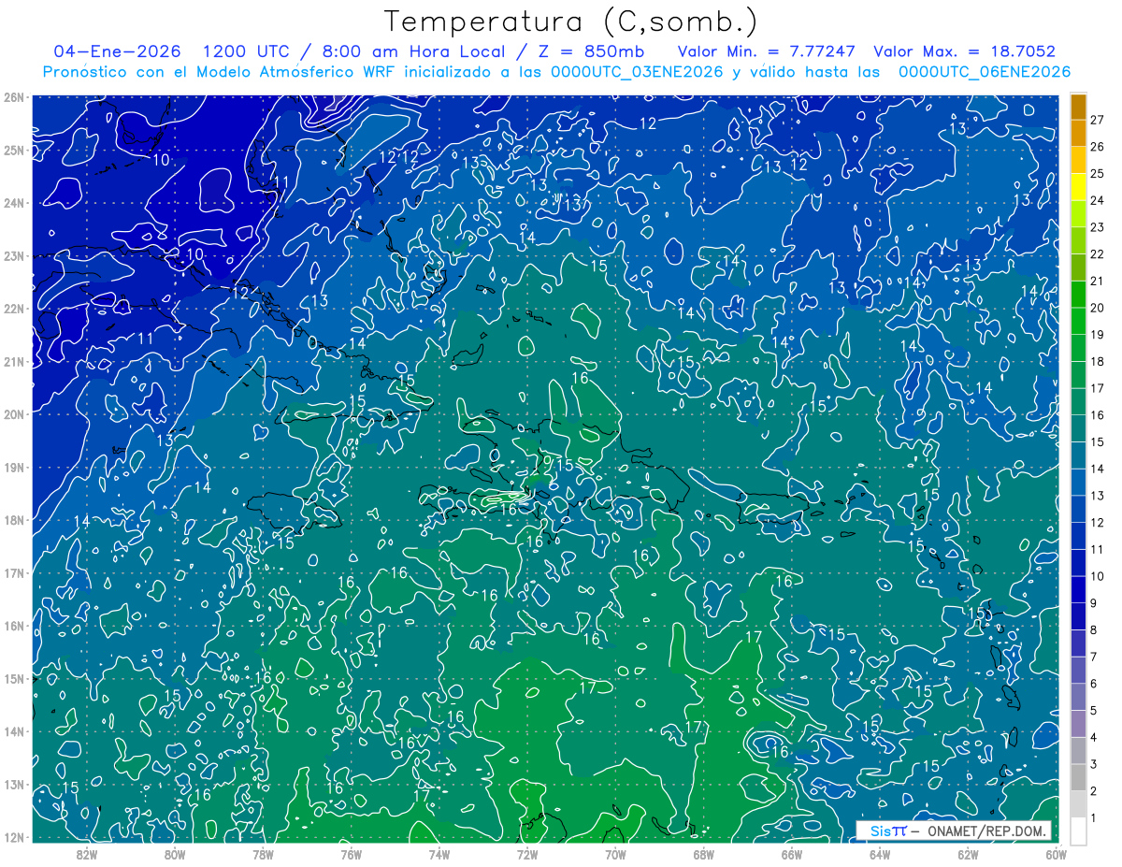The width and height of the screenshot is (1122, 867).
Task: Click the '60W' longitude axis label
Action: coord(1055,853)
